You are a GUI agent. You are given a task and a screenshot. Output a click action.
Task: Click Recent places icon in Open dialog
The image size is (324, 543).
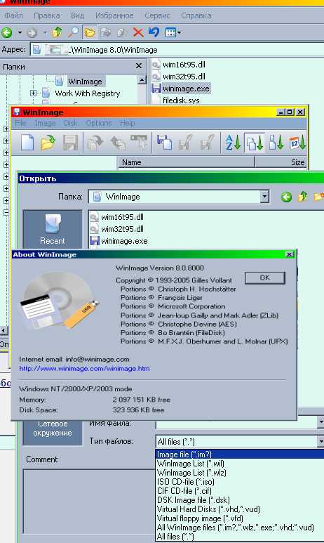point(52,228)
